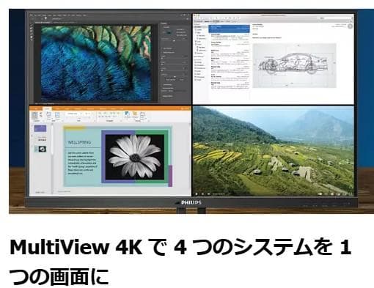Click the slide body text paragraph
The height and width of the screenshot is (288, 374).
83,163
